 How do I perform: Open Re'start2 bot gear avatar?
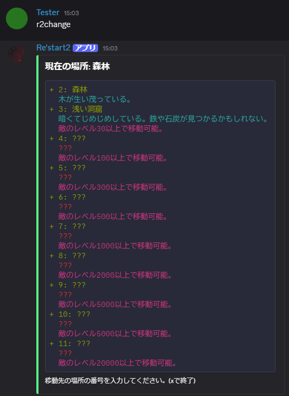pyautogui.click(x=16, y=54)
